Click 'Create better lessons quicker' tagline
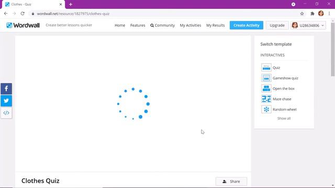The width and height of the screenshot is (335, 188). coord(69,25)
